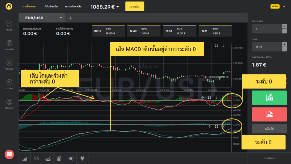Open the indicators icon in bottom toolbar

click(47, 159)
